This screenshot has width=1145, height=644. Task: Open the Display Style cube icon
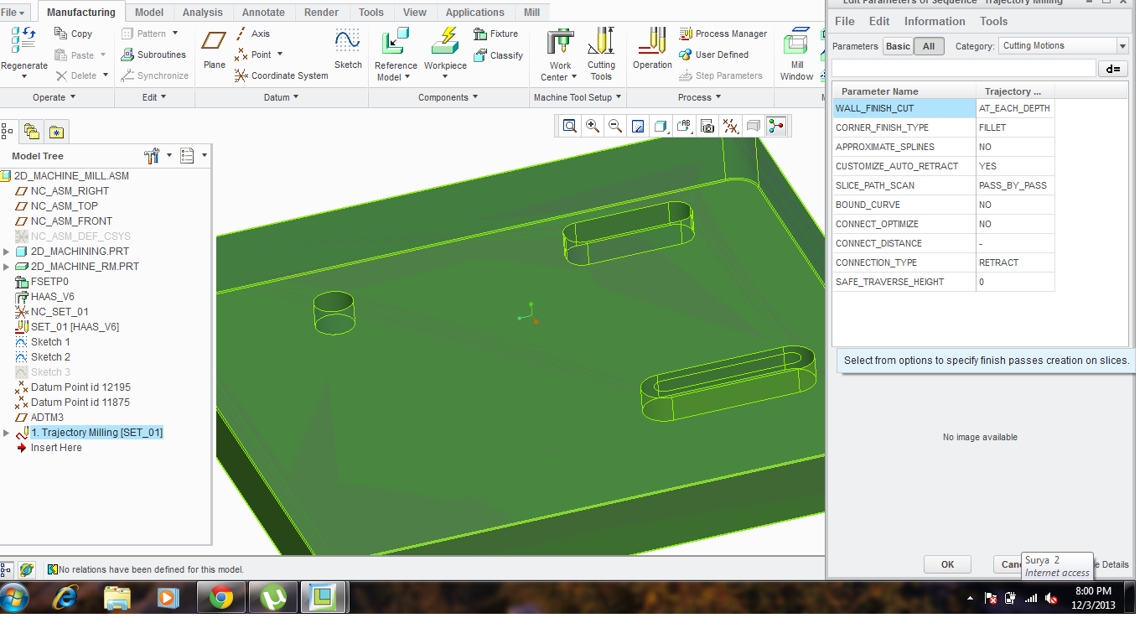661,126
